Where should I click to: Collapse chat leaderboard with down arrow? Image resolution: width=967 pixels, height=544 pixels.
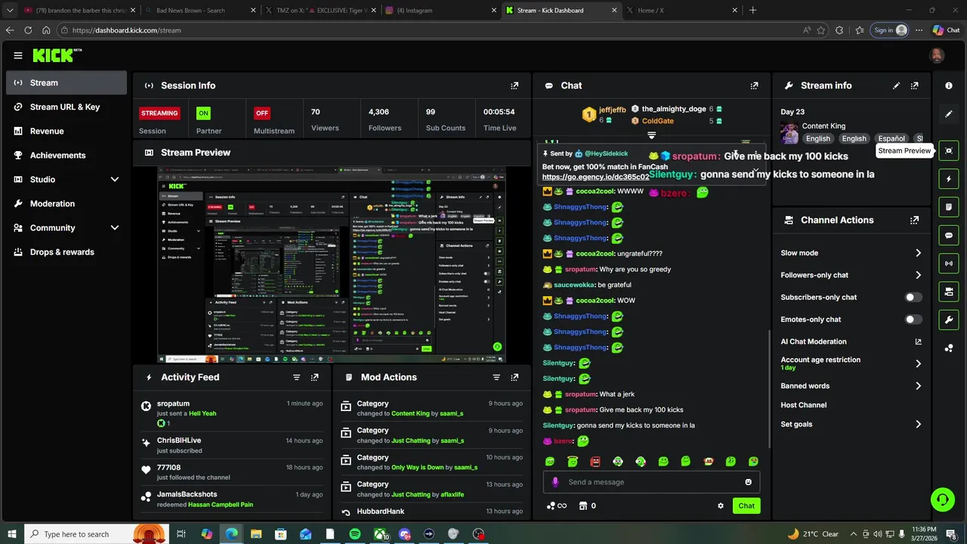point(651,136)
